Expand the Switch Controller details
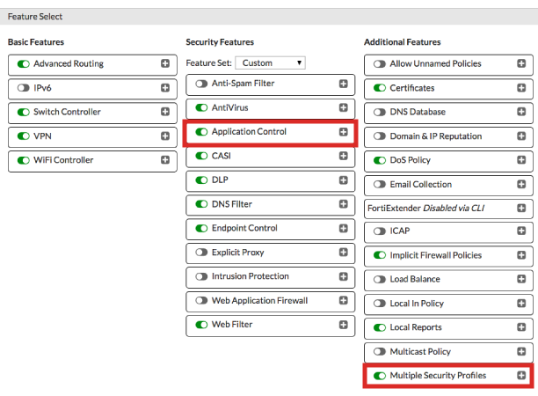This screenshot has height=396, width=538. pos(164,113)
